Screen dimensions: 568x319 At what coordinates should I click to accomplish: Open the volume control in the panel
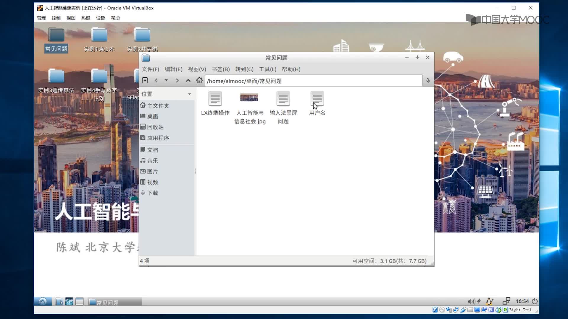click(x=471, y=301)
